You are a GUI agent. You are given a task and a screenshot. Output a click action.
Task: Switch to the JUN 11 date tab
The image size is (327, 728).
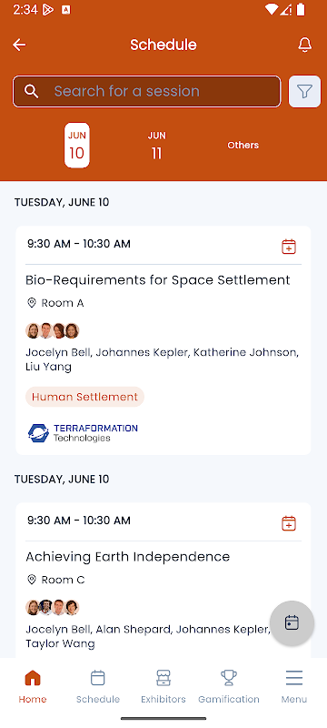(156, 146)
